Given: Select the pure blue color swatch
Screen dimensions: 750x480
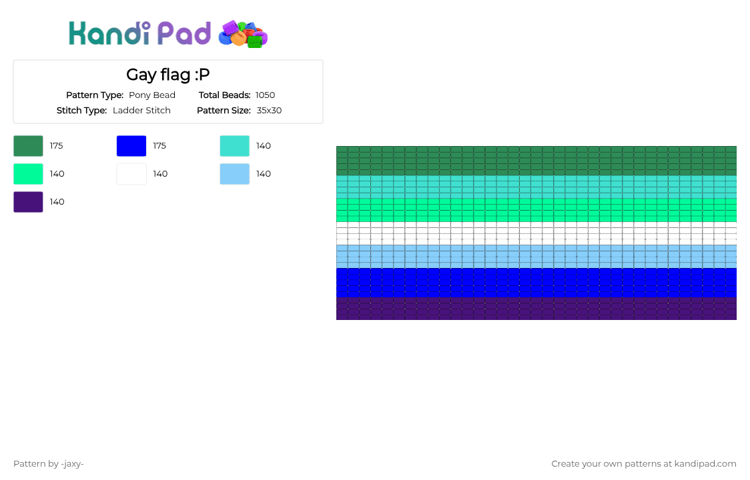Looking at the screenshot, I should [x=131, y=146].
